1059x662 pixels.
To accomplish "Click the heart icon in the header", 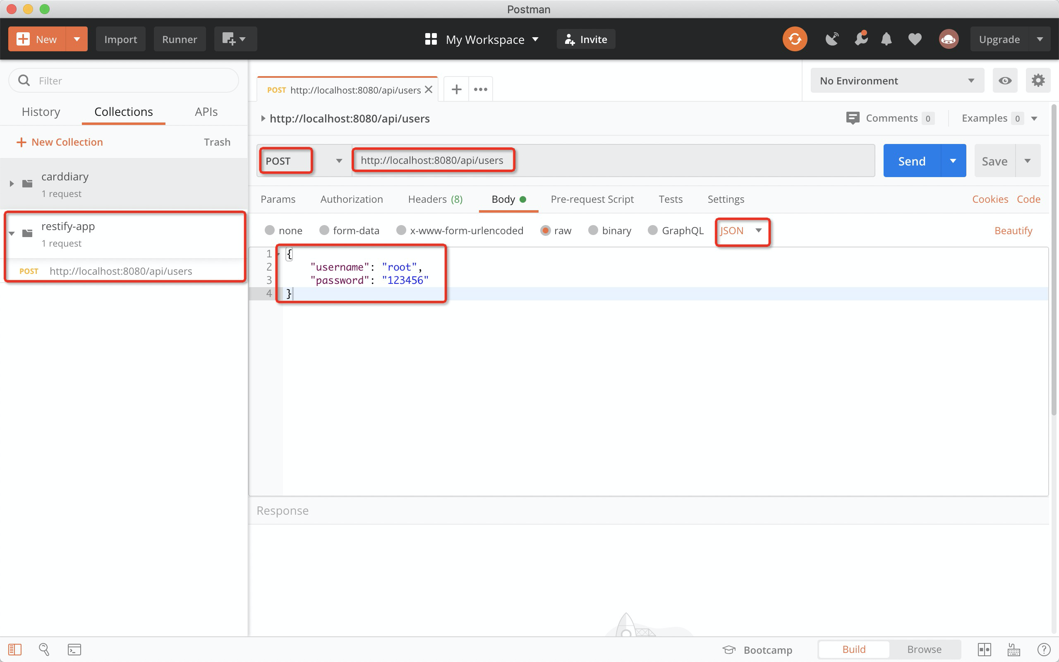I will click(x=914, y=38).
